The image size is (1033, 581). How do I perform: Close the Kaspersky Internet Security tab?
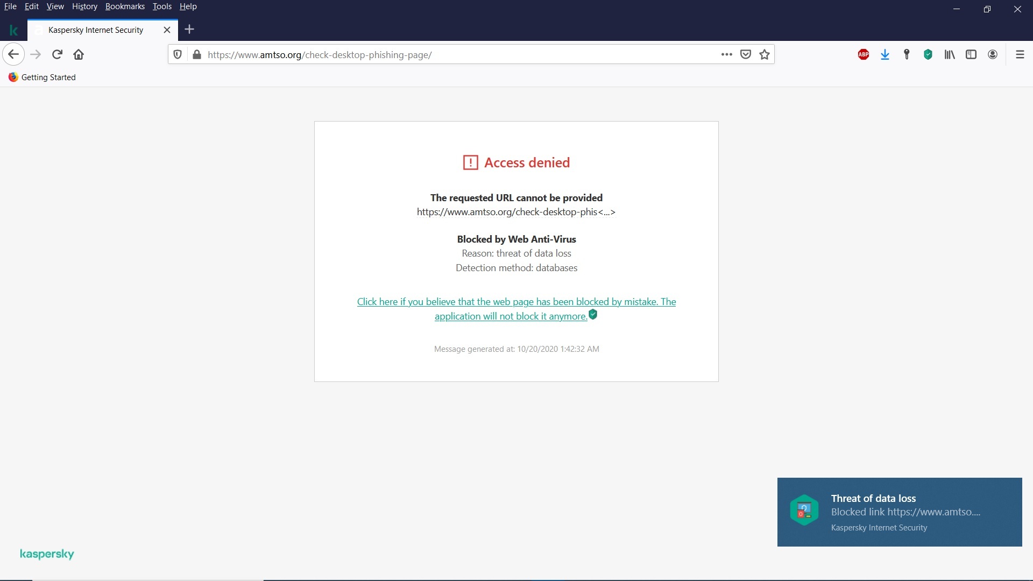pos(167,30)
